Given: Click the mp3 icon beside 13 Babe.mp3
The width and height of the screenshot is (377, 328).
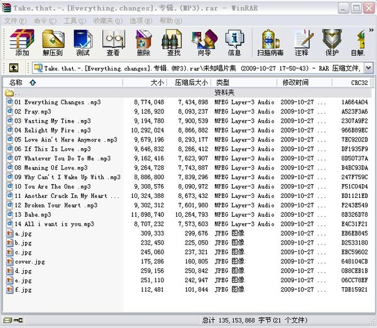Looking at the screenshot, I should tap(9, 214).
